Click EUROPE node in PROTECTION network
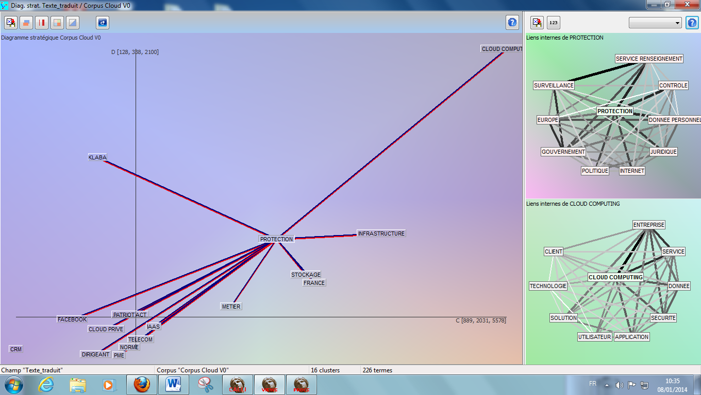This screenshot has width=701, height=395. pyautogui.click(x=548, y=120)
